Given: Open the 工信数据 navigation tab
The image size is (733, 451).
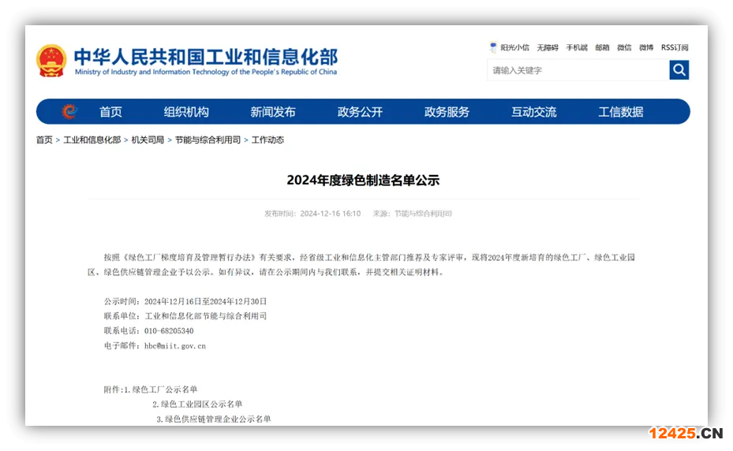Looking at the screenshot, I should (620, 112).
